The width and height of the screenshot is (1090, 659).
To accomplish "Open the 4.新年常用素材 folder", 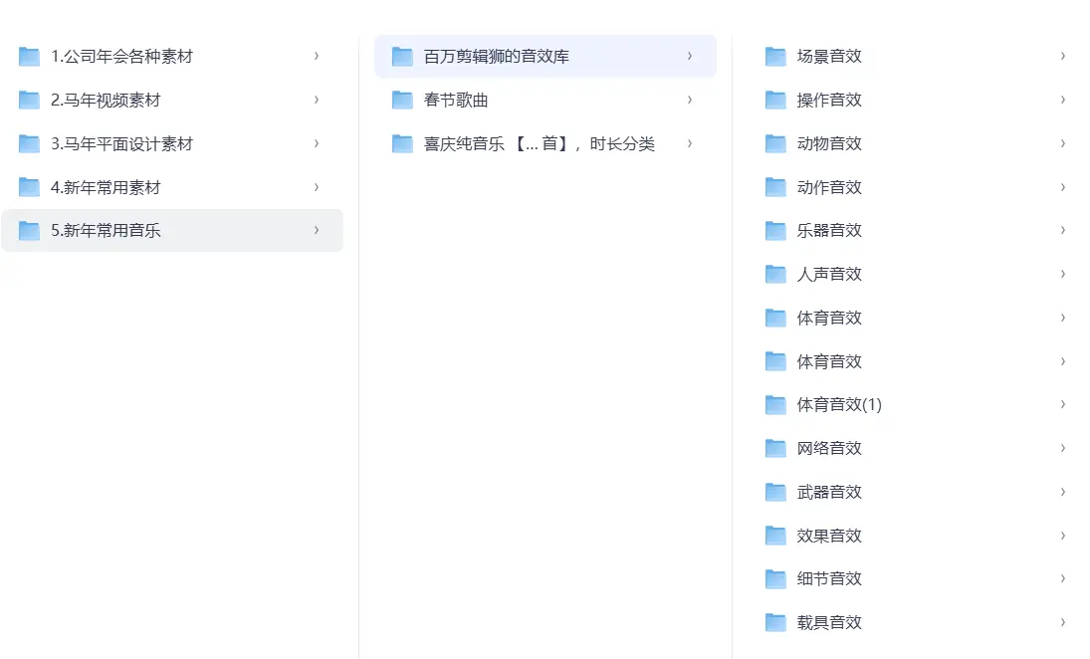I will point(106,188).
